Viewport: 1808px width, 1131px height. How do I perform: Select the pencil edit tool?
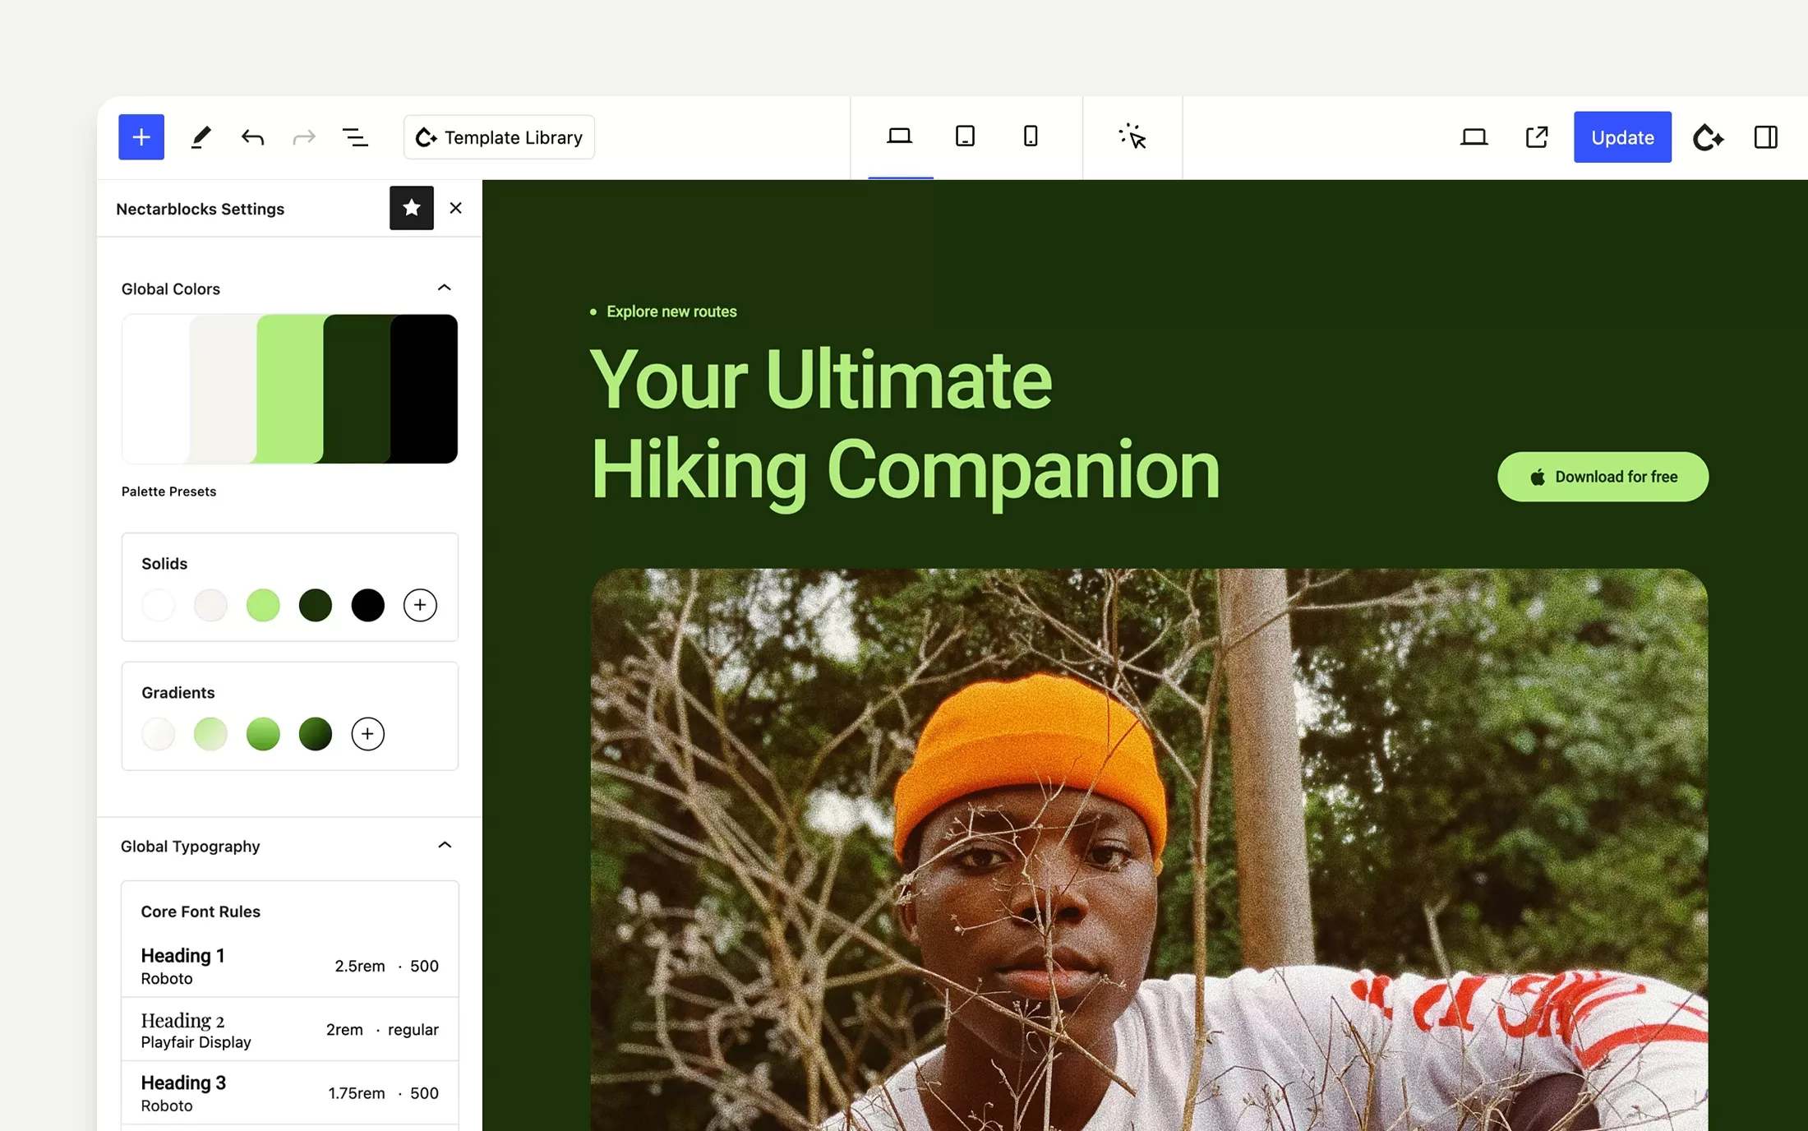pyautogui.click(x=201, y=137)
